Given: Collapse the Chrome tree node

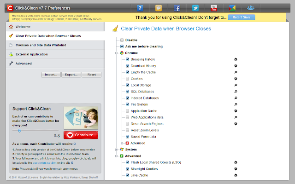Looking at the screenshot, I should coord(116,53).
